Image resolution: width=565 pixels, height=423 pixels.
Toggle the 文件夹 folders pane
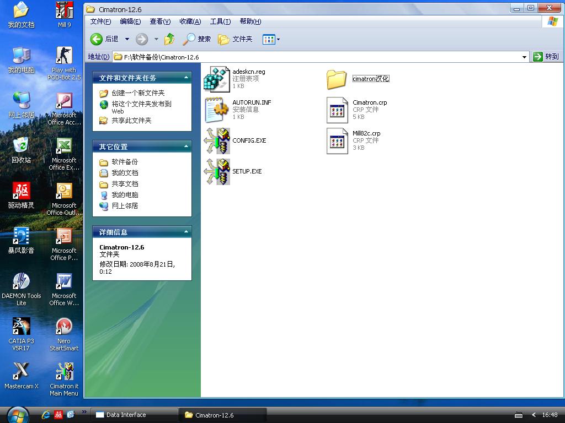pos(235,39)
